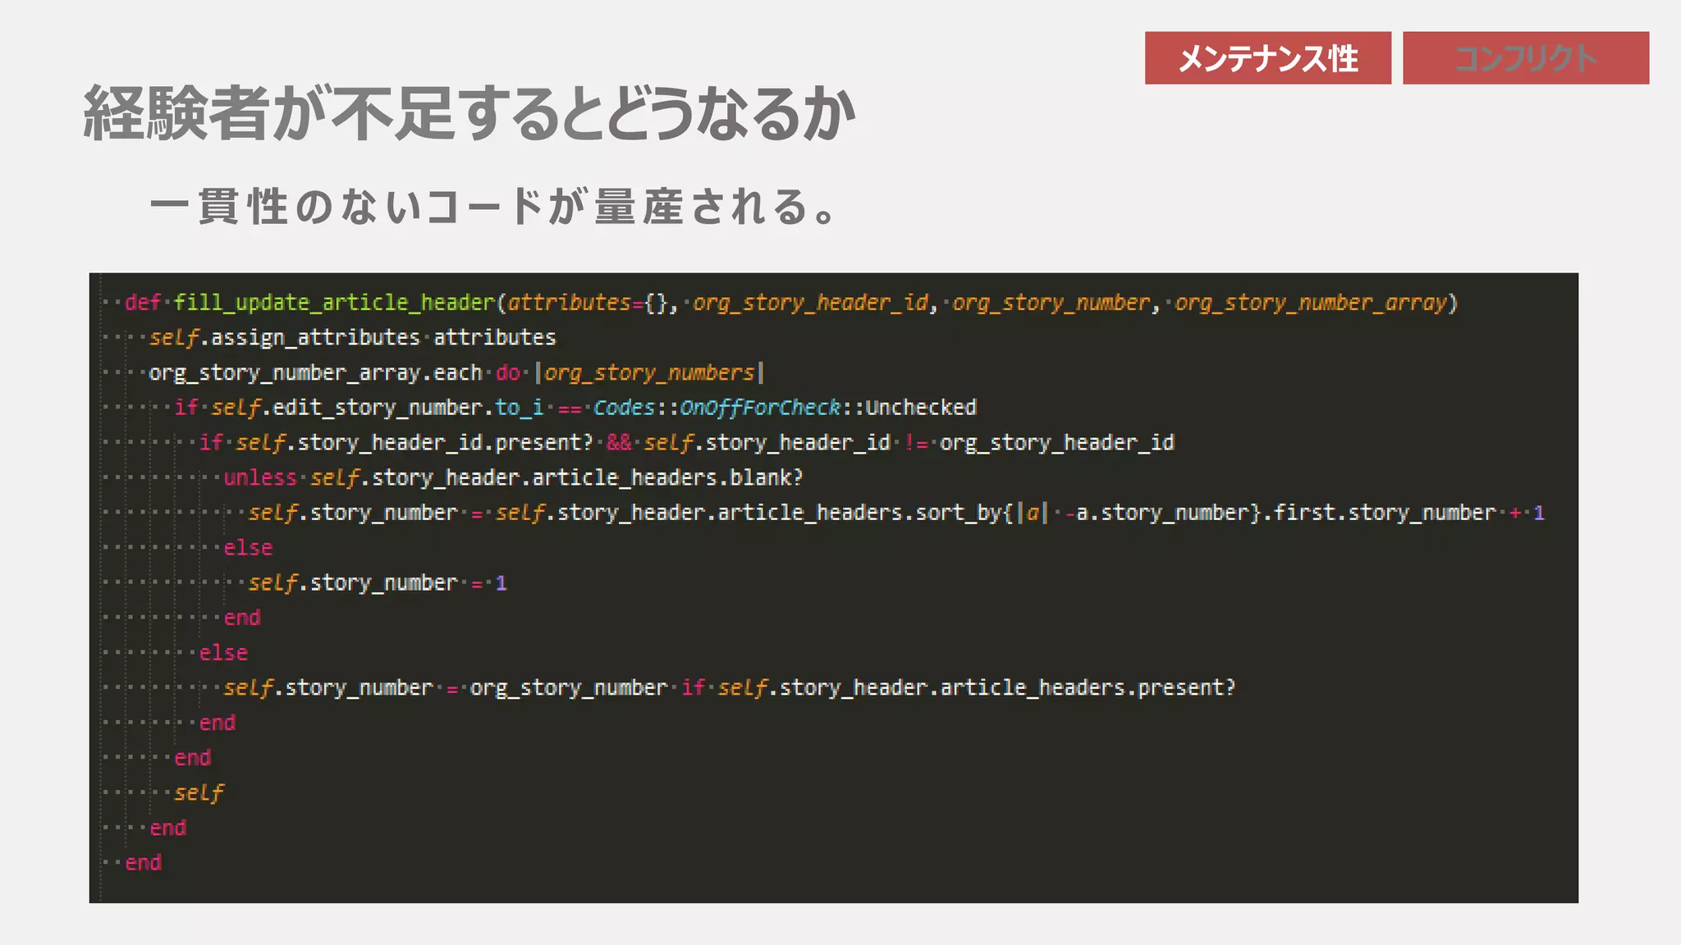Click the final end keyword at bottom
1681x945 pixels.
tap(144, 863)
